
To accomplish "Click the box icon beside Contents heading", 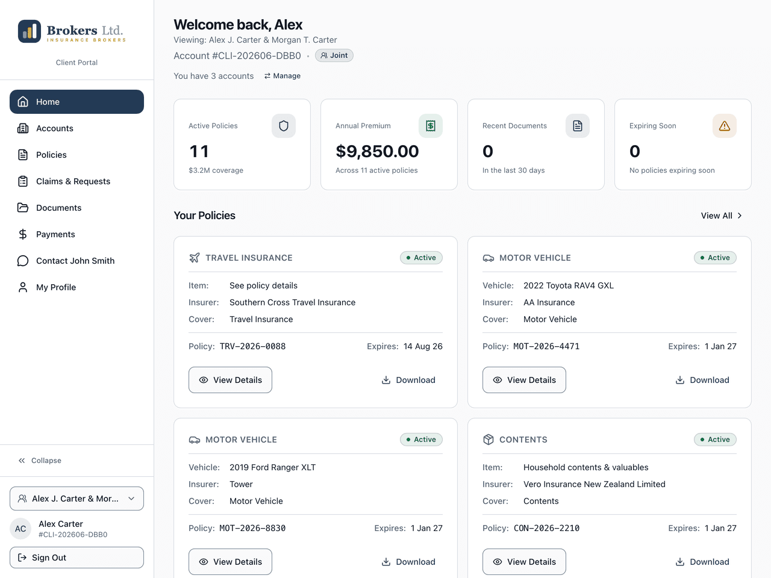I will (488, 440).
